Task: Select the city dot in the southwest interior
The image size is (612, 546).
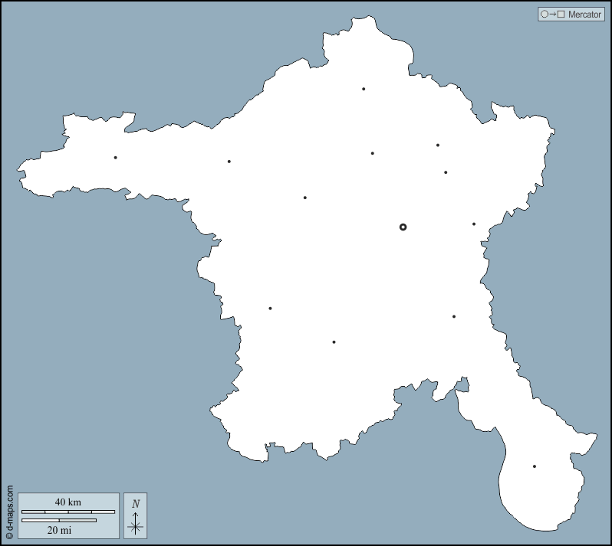Action: (x=270, y=309)
